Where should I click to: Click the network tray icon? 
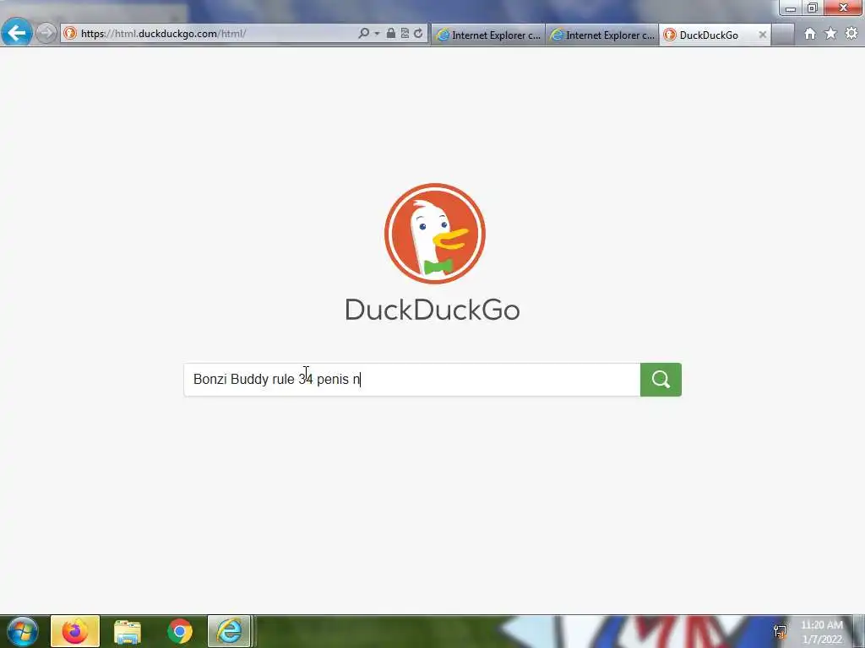[780, 632]
